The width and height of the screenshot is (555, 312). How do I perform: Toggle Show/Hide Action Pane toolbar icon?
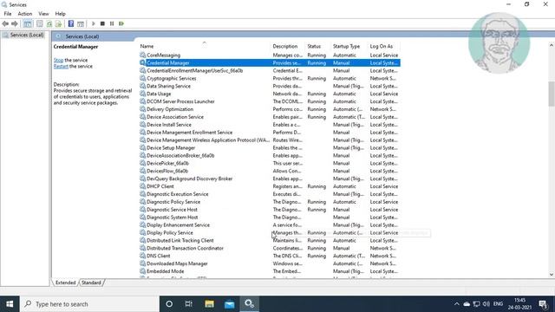pyautogui.click(x=81, y=23)
